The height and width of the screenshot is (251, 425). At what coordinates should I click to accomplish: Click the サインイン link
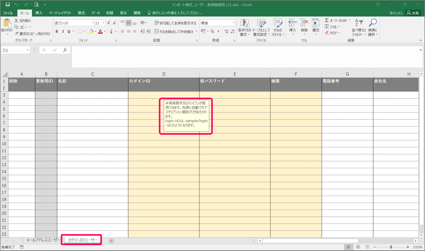point(396,13)
